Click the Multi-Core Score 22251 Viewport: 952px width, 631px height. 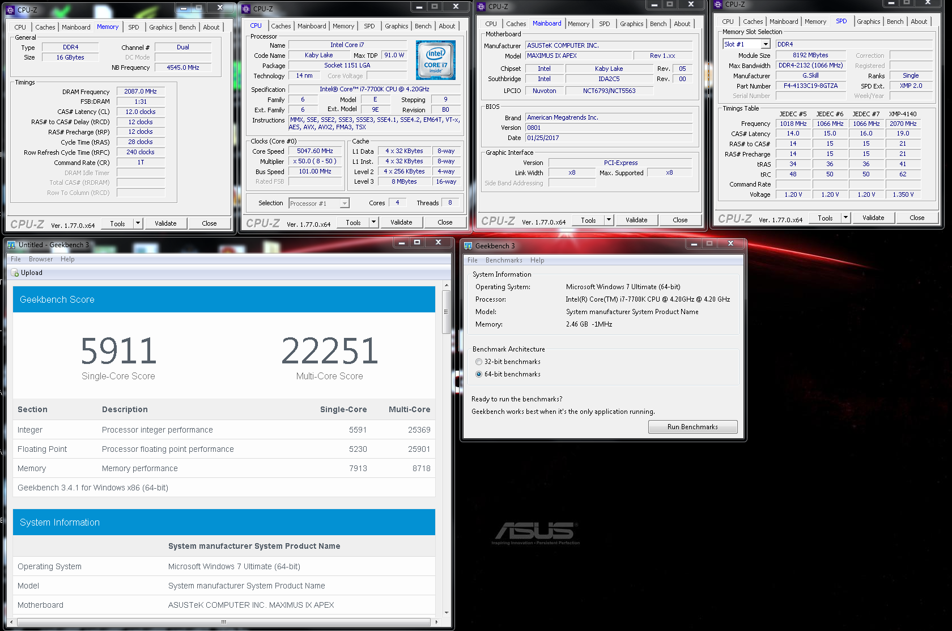[x=330, y=351]
